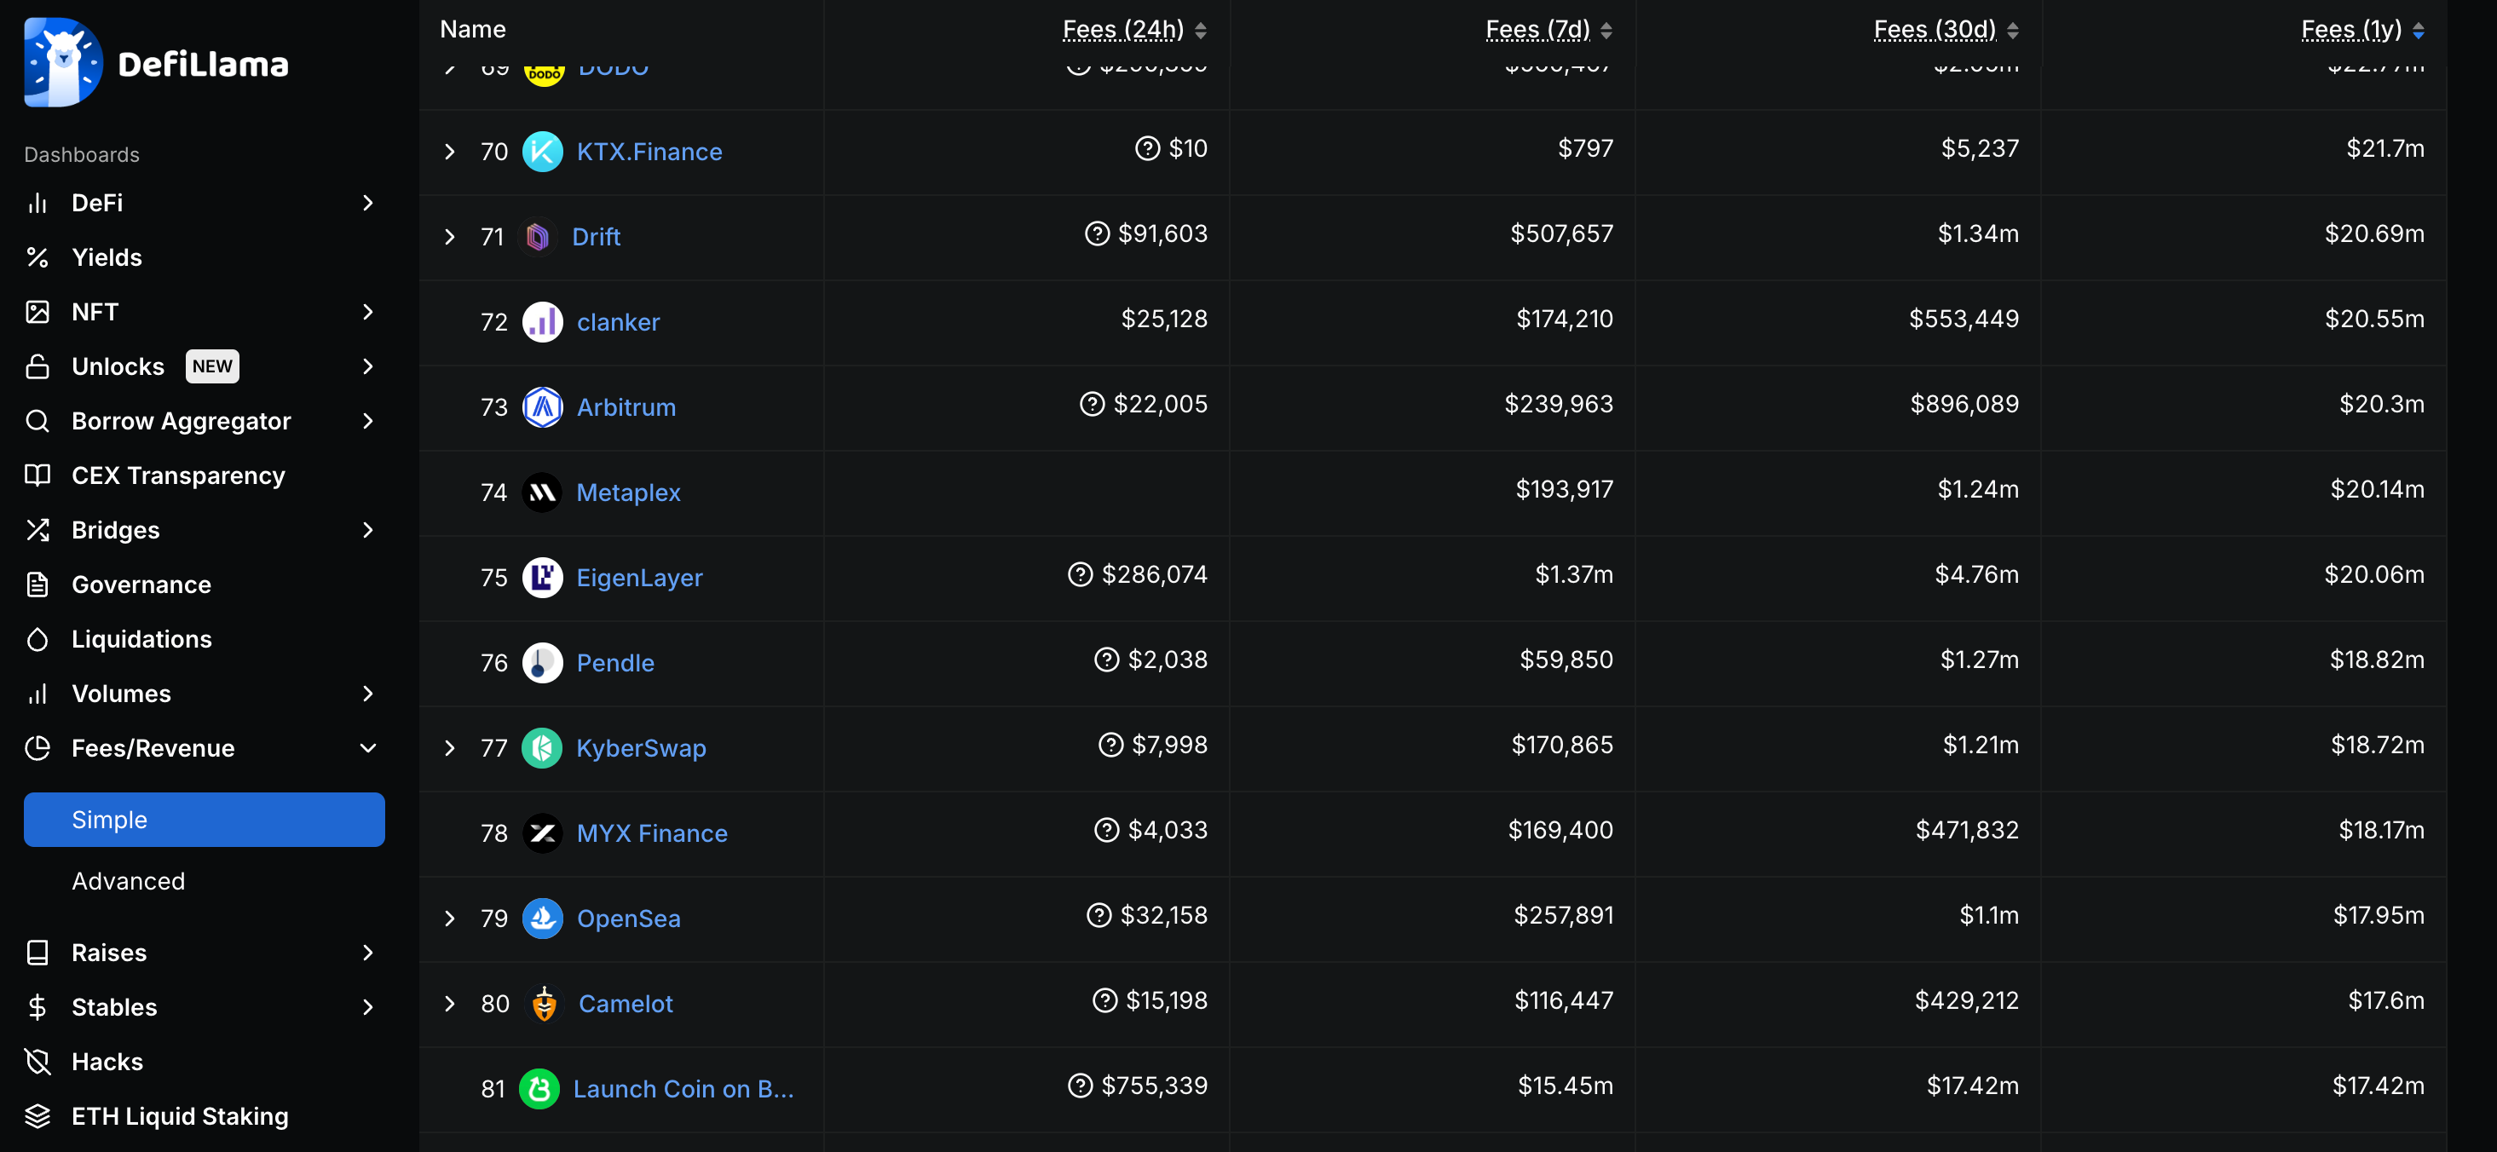The image size is (2497, 1152).
Task: Click the EigenLayer logo icon
Action: [x=543, y=578]
